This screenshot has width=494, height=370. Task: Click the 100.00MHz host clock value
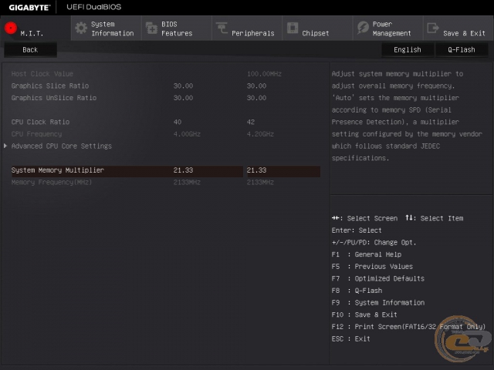(x=264, y=74)
